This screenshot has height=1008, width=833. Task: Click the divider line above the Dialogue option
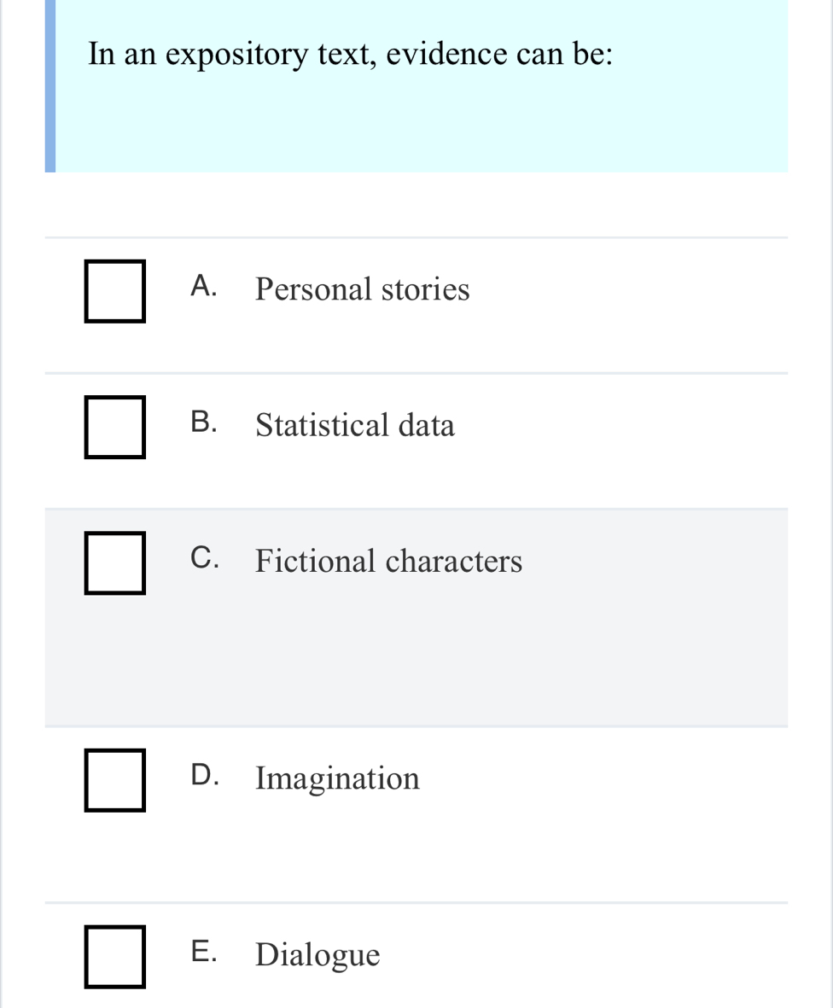(416, 902)
